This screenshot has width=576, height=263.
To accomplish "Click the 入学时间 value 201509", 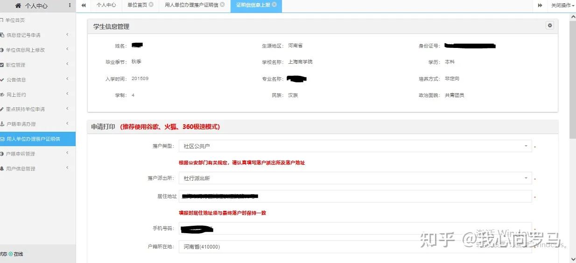I will [140, 79].
